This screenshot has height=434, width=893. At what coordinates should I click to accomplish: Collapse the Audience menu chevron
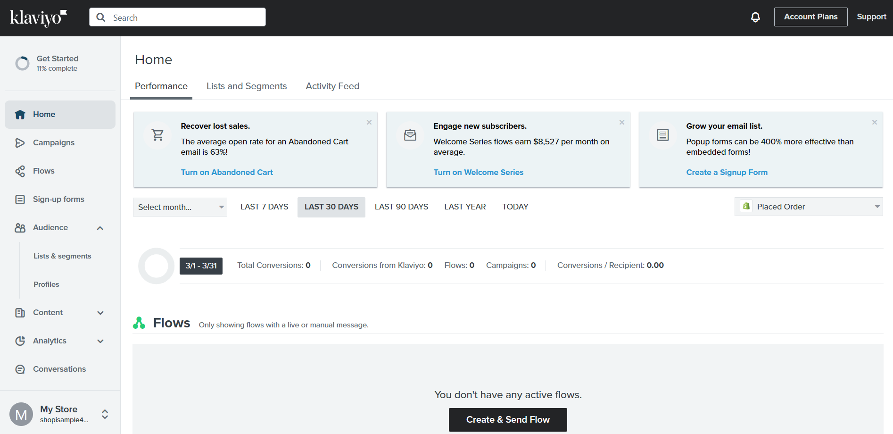click(100, 228)
